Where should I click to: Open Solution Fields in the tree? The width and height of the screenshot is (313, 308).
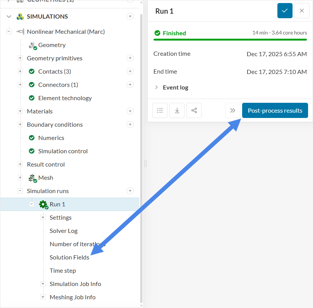[x=69, y=257]
